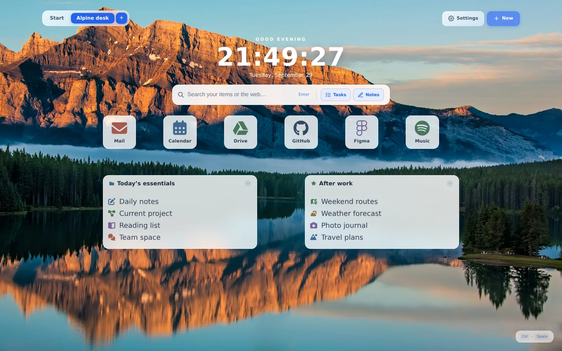Open Photo journal link
562x351 pixels.
(x=344, y=225)
